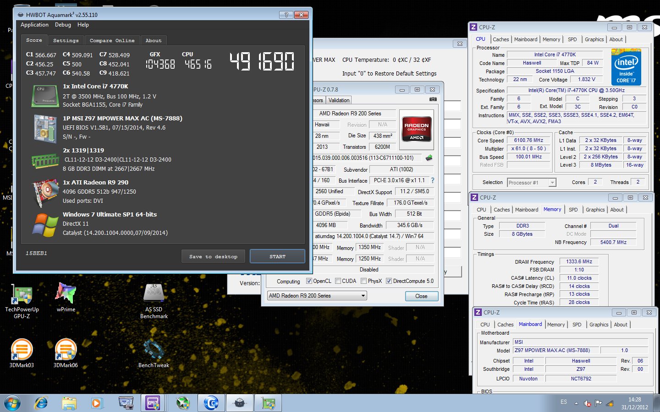
Task: Open the AS SSD Benchmark desktop icon
Action: tap(154, 301)
